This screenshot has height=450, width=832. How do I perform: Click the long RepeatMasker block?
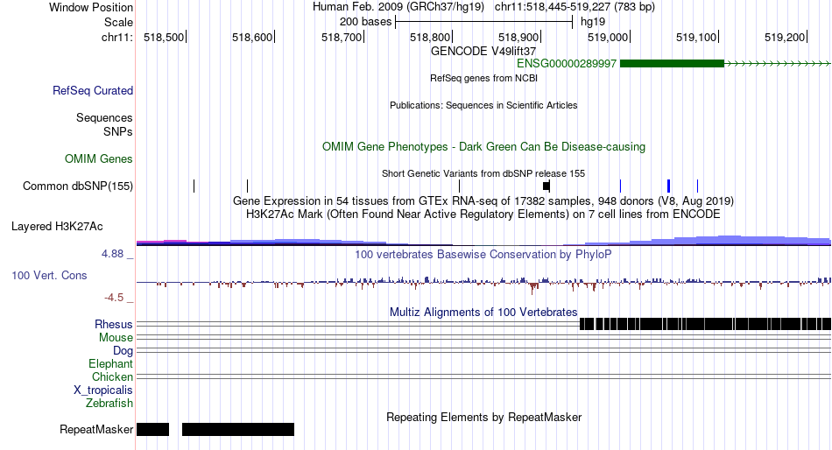[x=238, y=429]
